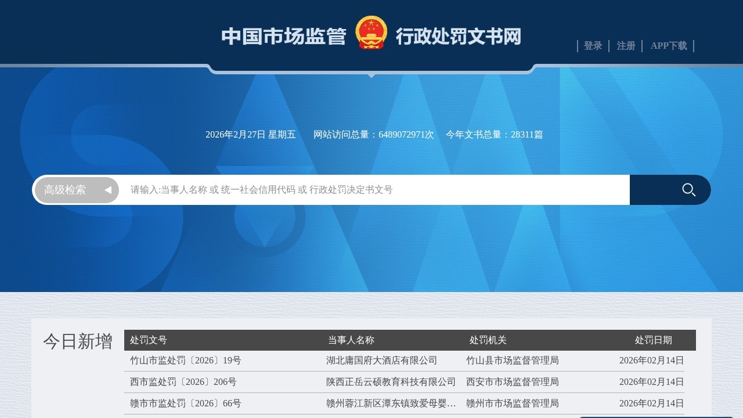This screenshot has width=743, height=418.
Task: Click the 当事人名称 table header
Action: [x=349, y=340]
